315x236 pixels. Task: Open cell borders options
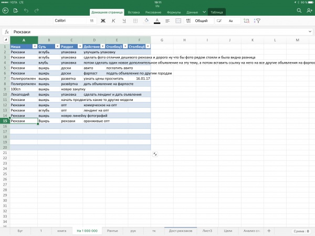click(x=135, y=20)
